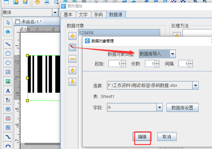Open 数据库设置 database settings

tap(182, 108)
